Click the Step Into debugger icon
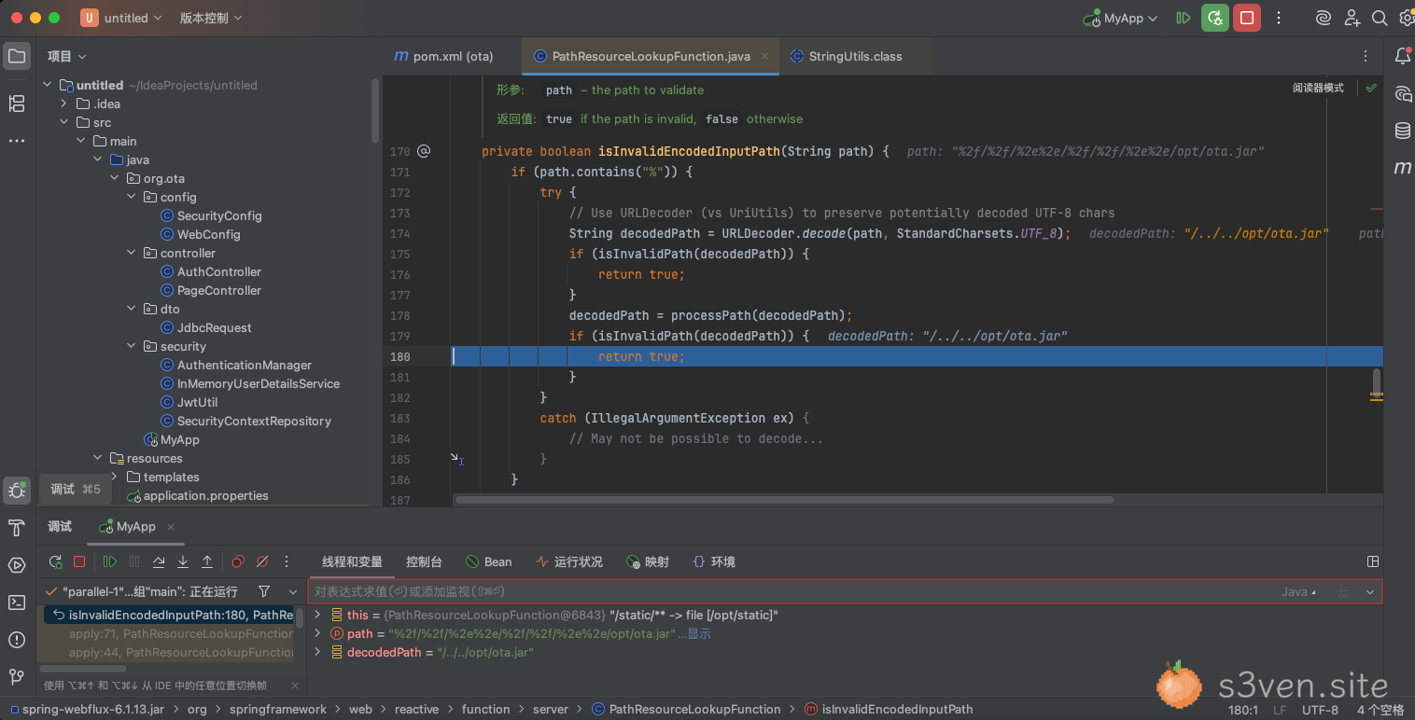This screenshot has height=720, width=1415. coord(183,561)
